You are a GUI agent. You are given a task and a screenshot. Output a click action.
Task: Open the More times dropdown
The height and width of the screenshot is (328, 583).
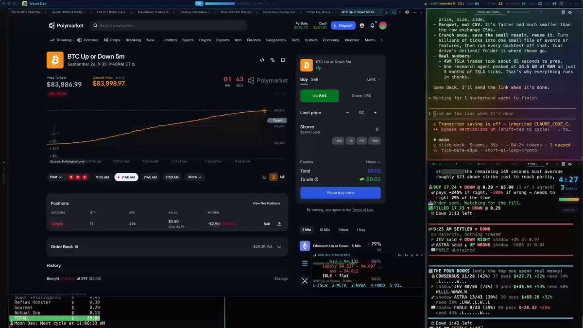pyautogui.click(x=194, y=177)
